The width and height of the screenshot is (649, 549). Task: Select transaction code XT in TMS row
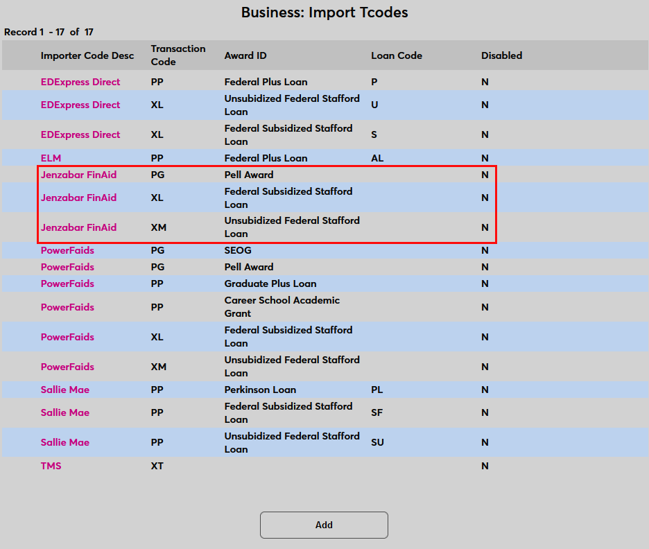[157, 466]
